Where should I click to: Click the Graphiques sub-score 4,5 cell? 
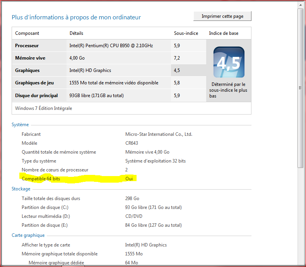click(x=177, y=70)
